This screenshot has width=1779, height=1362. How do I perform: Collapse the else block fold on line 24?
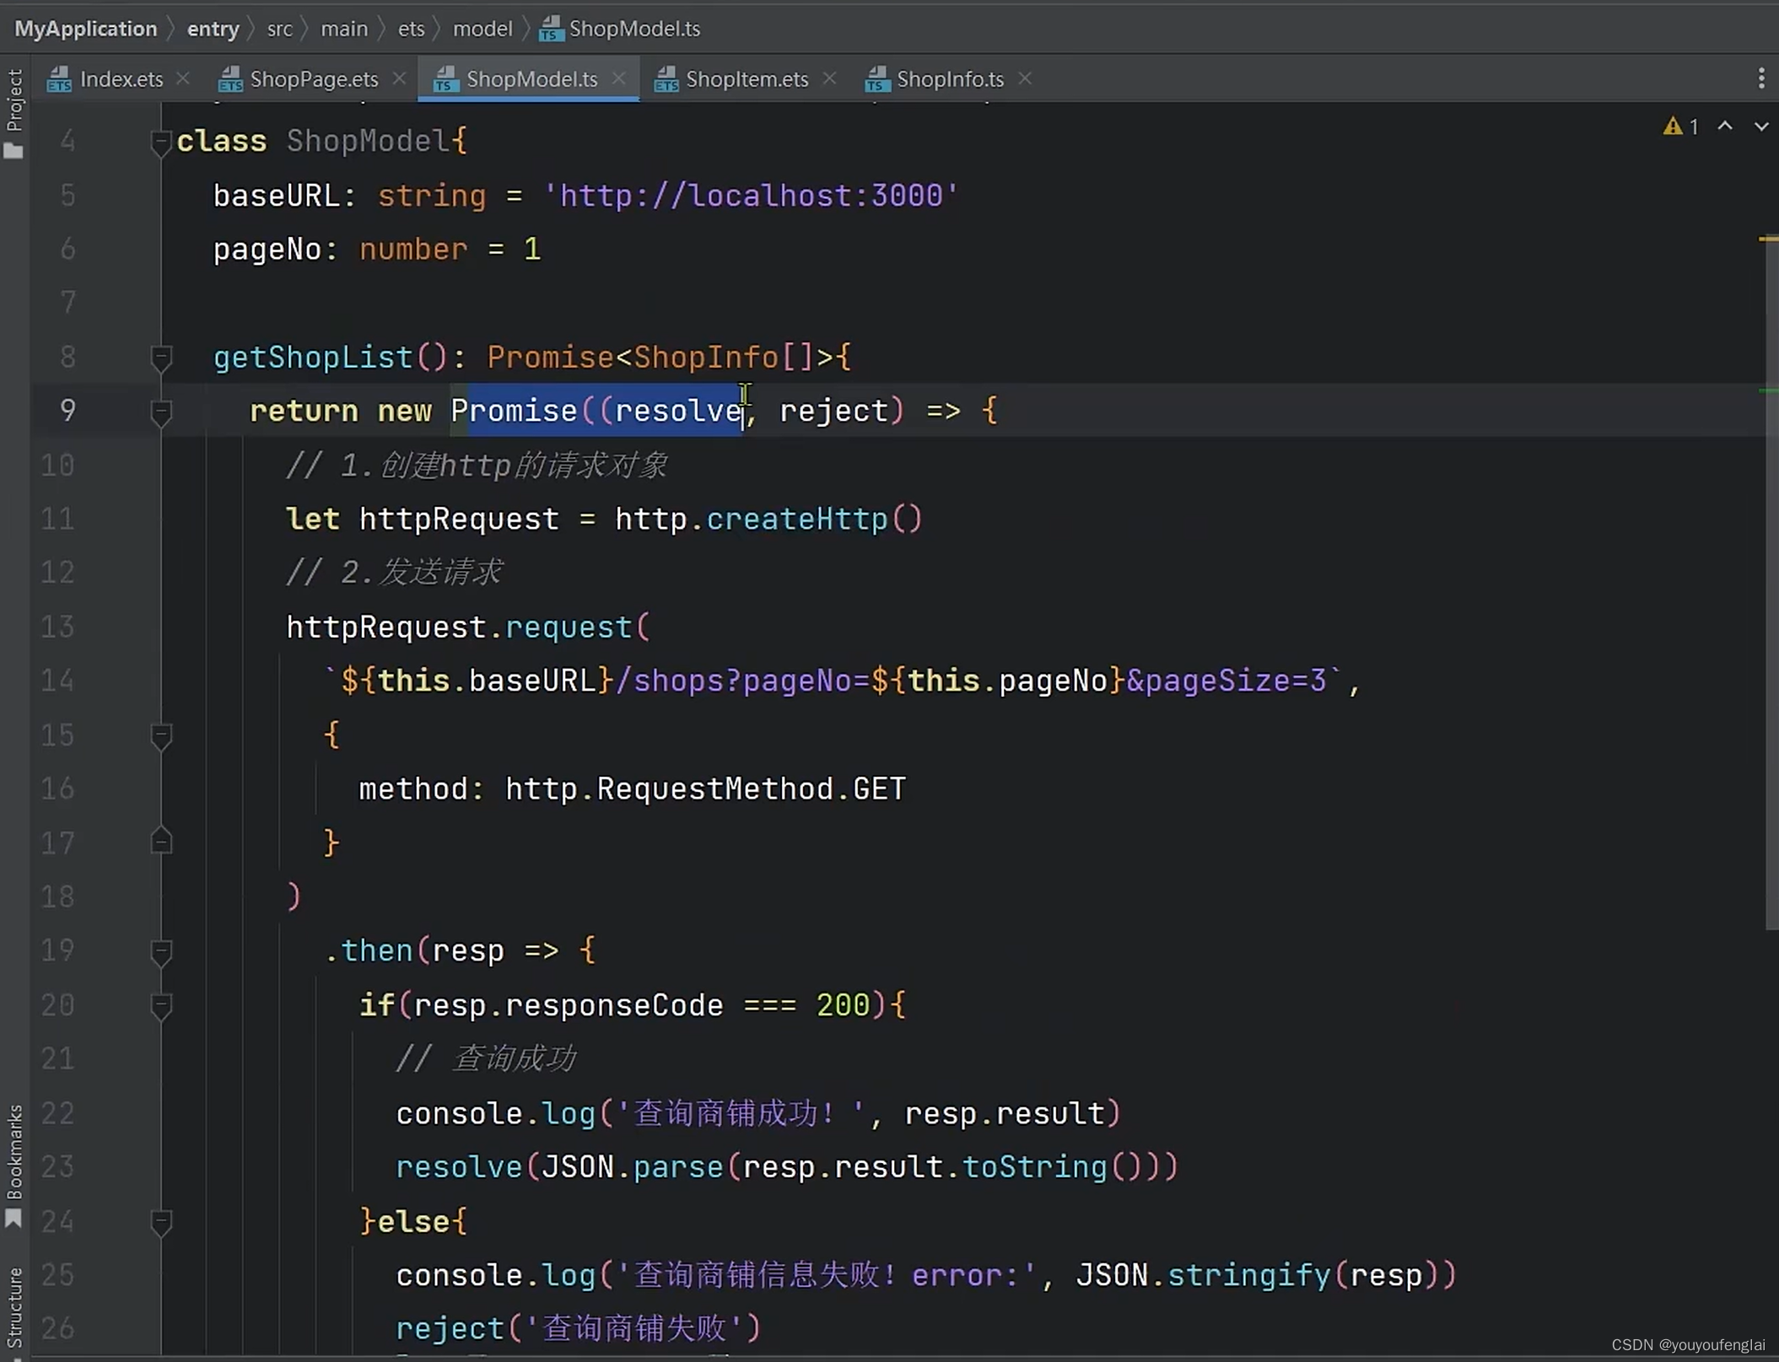[x=161, y=1221]
